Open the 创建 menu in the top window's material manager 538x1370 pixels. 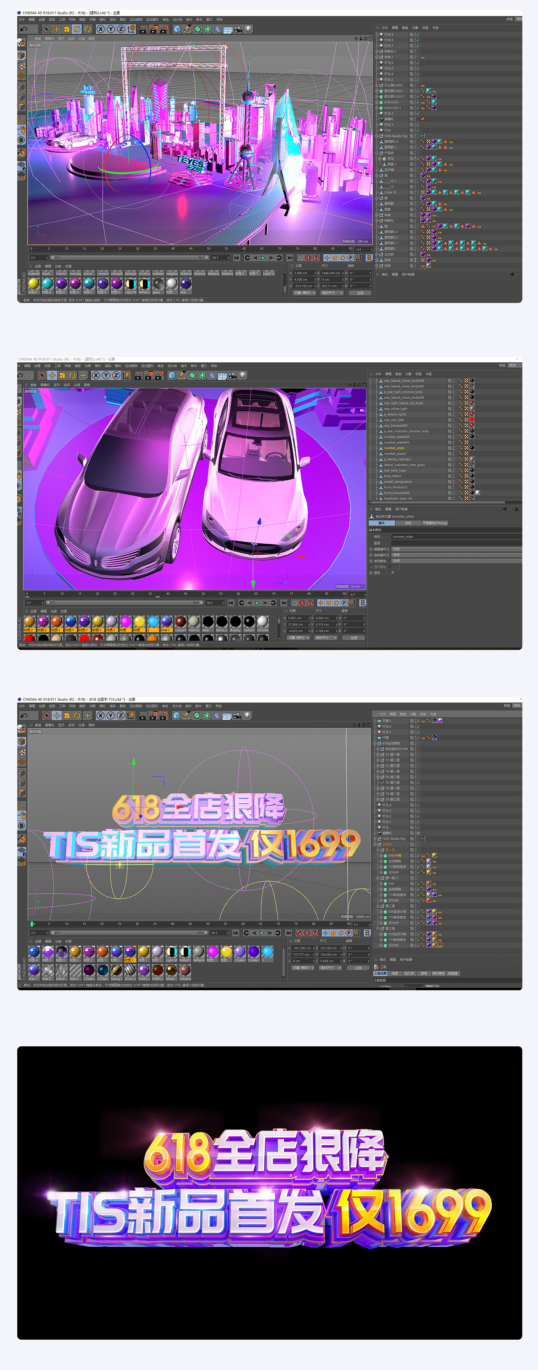[38, 266]
